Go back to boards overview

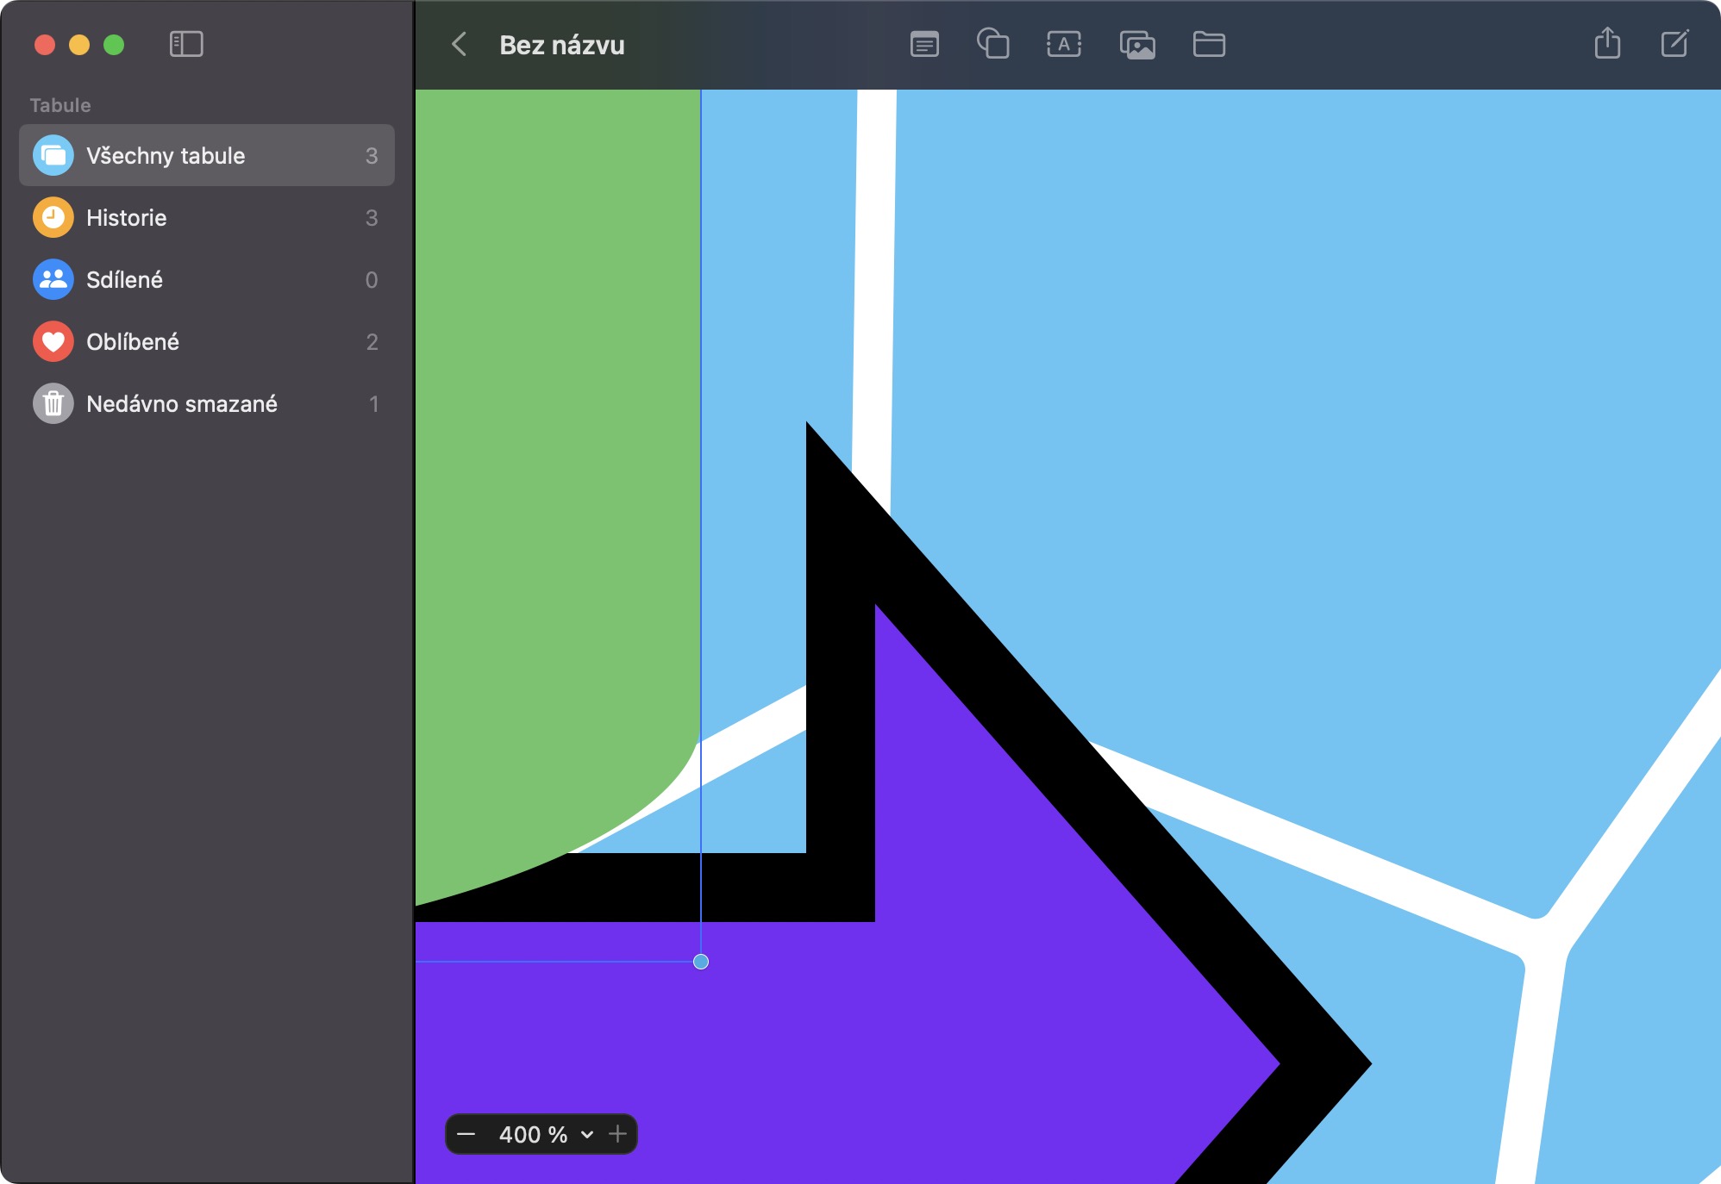pyautogui.click(x=460, y=44)
